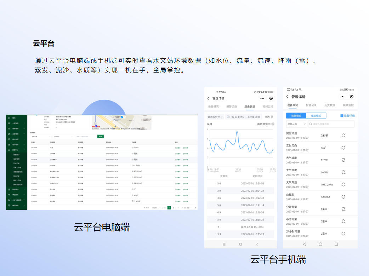Screen dimensions: 369x276
Task: Select the 数据模式 toggle
Action: coord(296,116)
